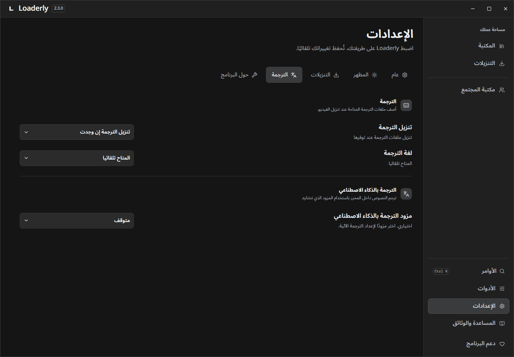Open the AI provider متوقف dropdown
This screenshot has height=357, width=514.
pyautogui.click(x=77, y=221)
